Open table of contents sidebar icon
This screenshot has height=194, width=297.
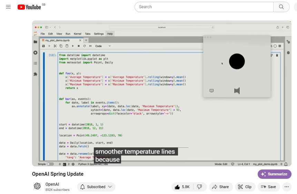coord(36,63)
